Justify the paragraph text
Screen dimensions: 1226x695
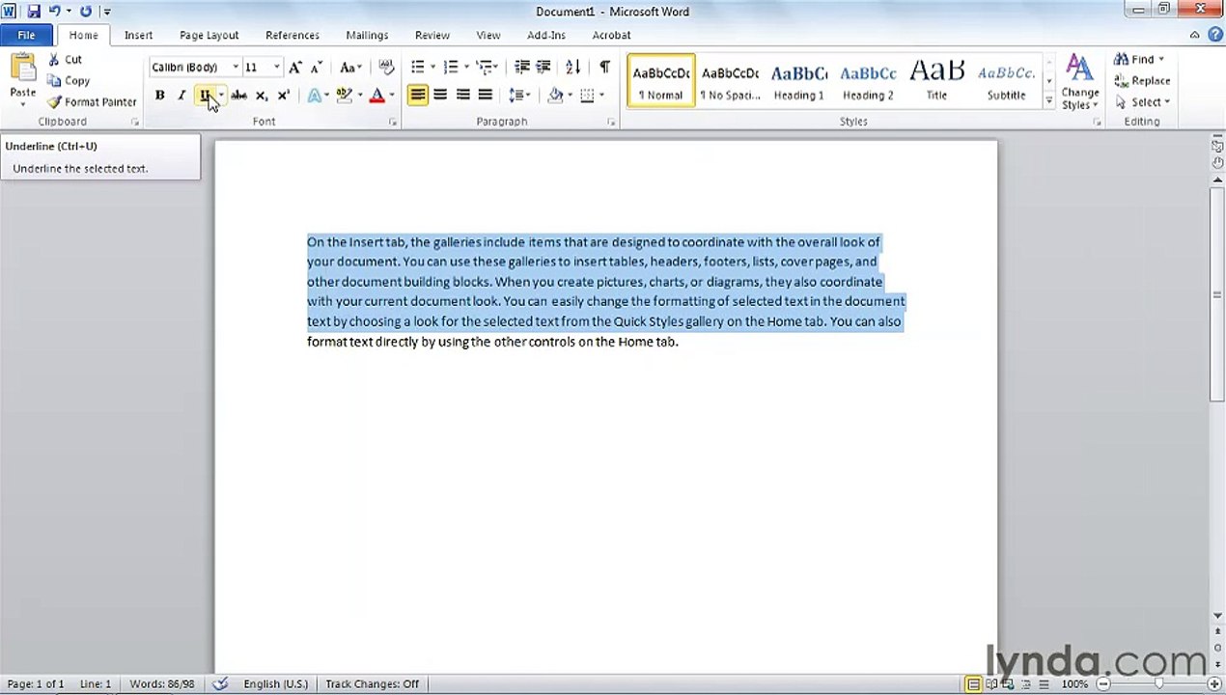click(486, 95)
